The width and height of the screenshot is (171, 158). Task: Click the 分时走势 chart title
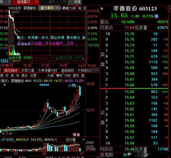pyautogui.click(x=15, y=8)
